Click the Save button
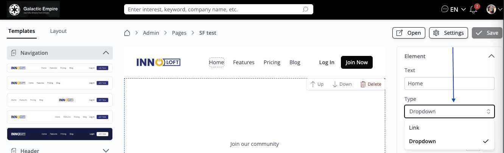The image size is (504, 153). coord(486,33)
